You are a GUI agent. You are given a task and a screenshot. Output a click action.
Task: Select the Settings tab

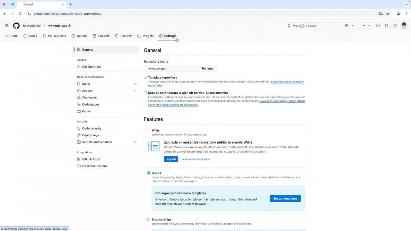168,36
